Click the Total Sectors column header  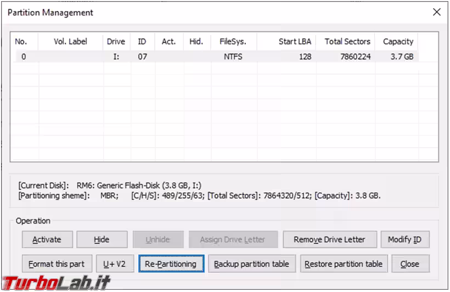pyautogui.click(x=347, y=42)
